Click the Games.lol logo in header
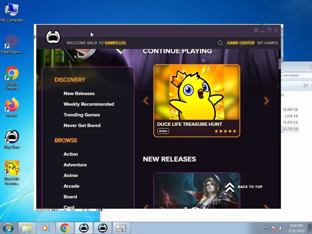312x234 pixels. (53, 37)
